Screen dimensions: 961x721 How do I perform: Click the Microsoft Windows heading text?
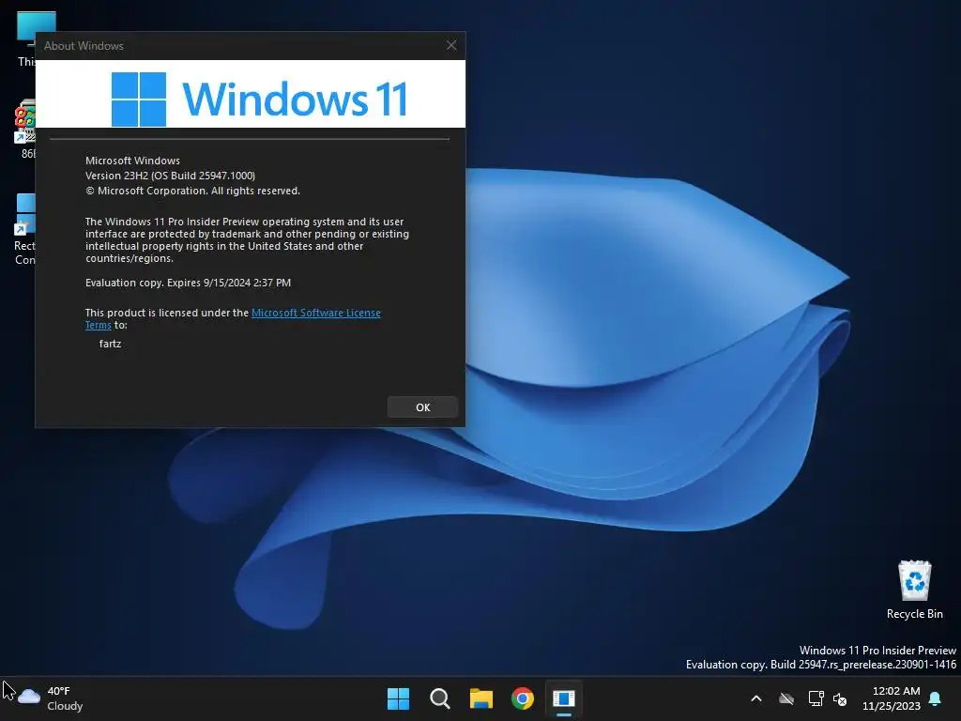(132, 161)
